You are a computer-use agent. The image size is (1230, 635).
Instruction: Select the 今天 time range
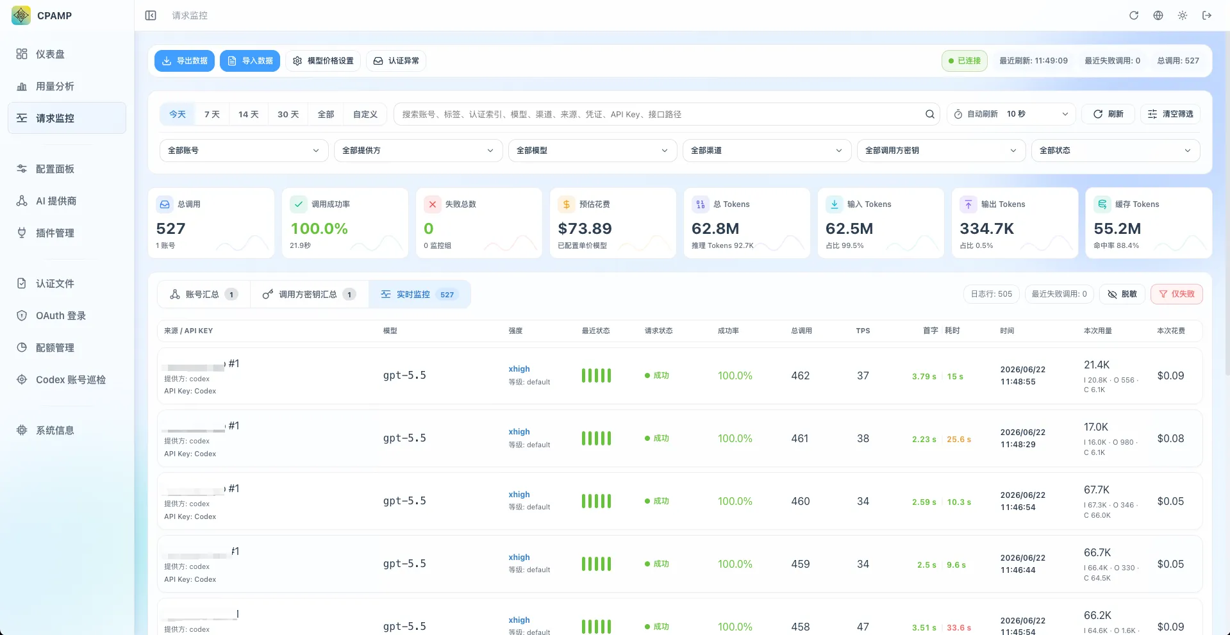[178, 114]
